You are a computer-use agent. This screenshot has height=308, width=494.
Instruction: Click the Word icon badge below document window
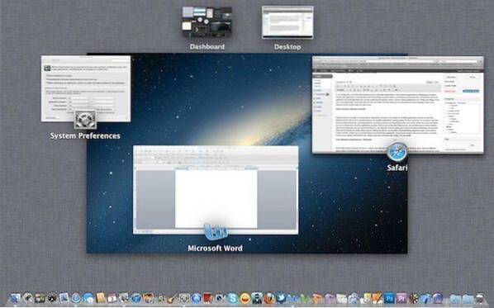point(216,232)
